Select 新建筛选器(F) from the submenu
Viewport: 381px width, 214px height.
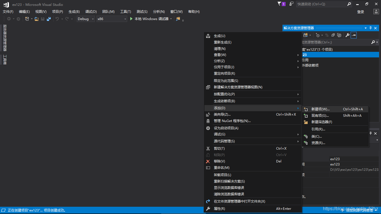(335, 122)
